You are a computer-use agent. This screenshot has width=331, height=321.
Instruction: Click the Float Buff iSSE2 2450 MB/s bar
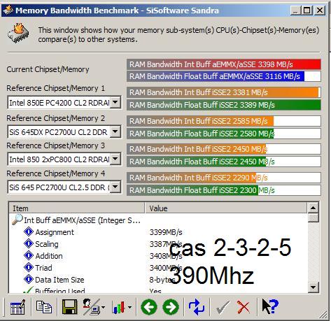pyautogui.click(x=224, y=162)
